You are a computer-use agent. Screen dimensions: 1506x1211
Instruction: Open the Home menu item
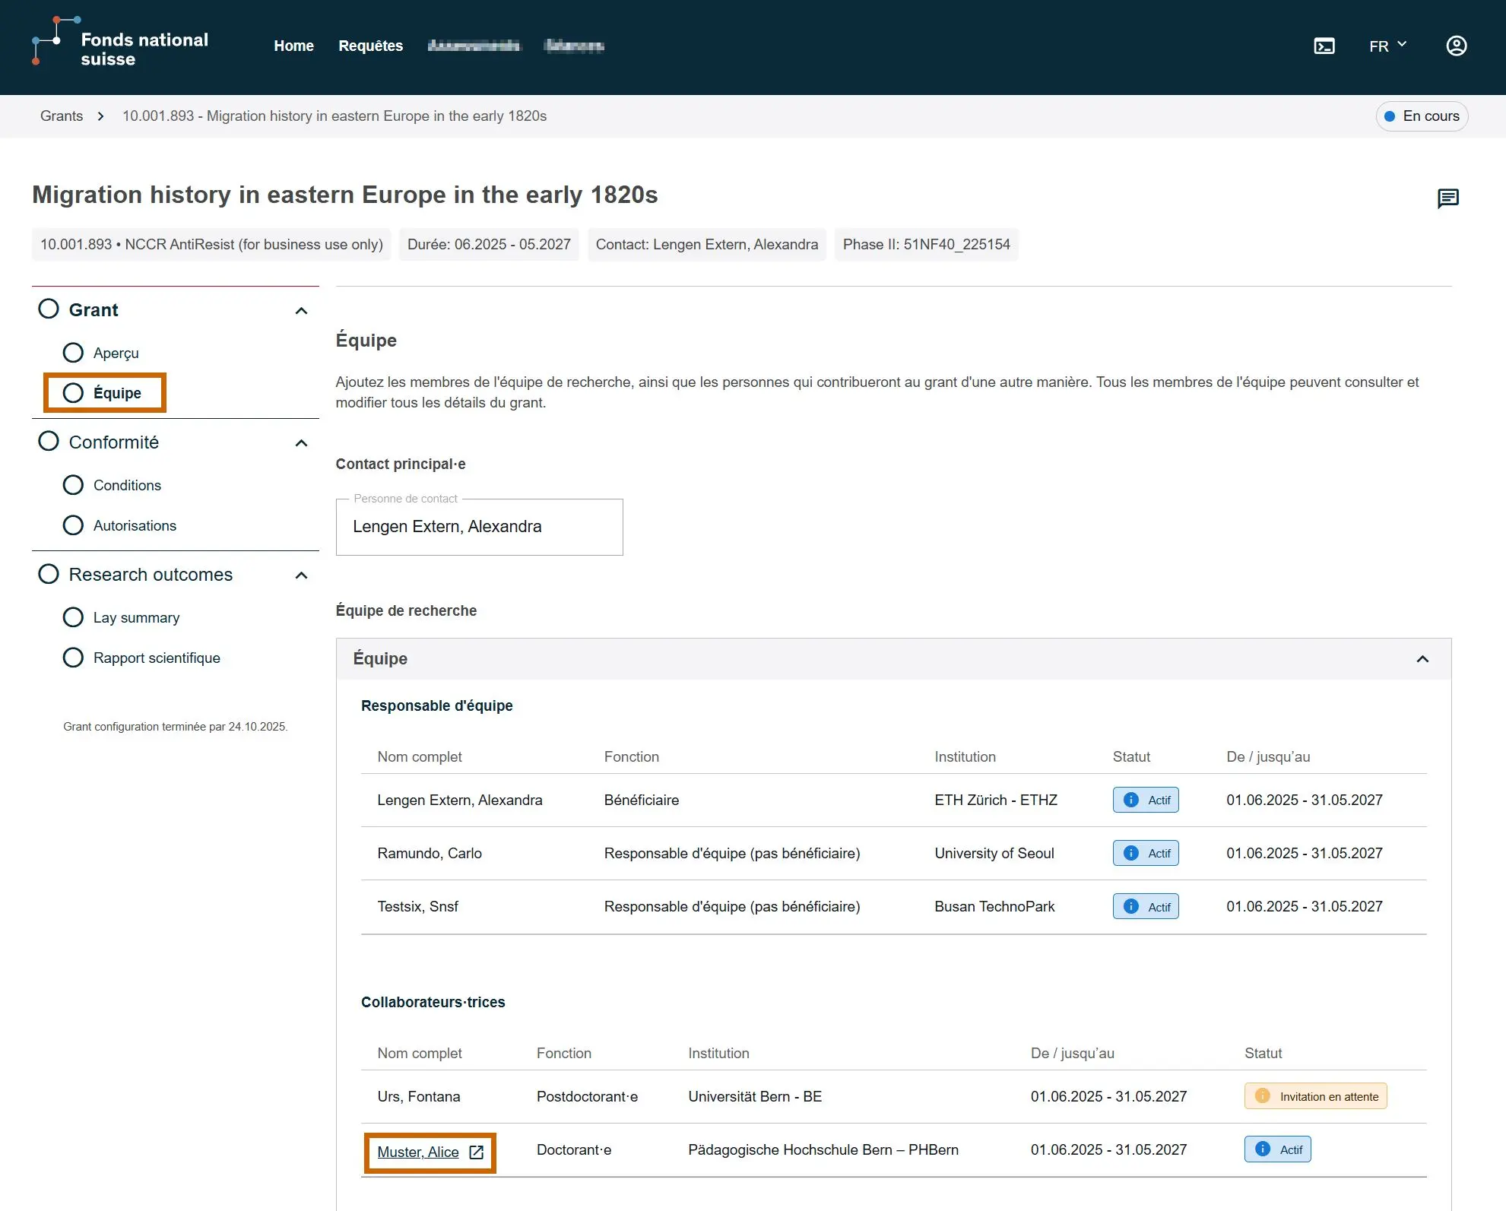click(x=293, y=46)
